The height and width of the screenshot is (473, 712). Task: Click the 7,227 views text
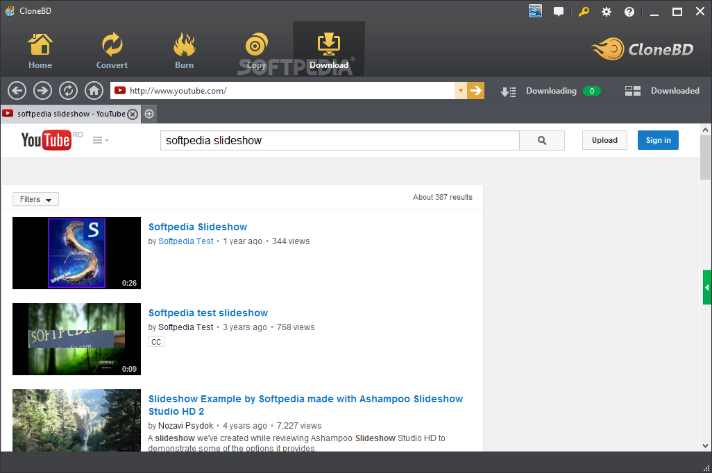pyautogui.click(x=299, y=426)
